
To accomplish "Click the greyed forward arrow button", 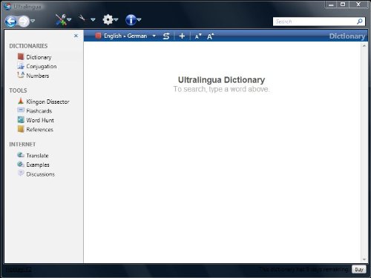I will (x=24, y=21).
